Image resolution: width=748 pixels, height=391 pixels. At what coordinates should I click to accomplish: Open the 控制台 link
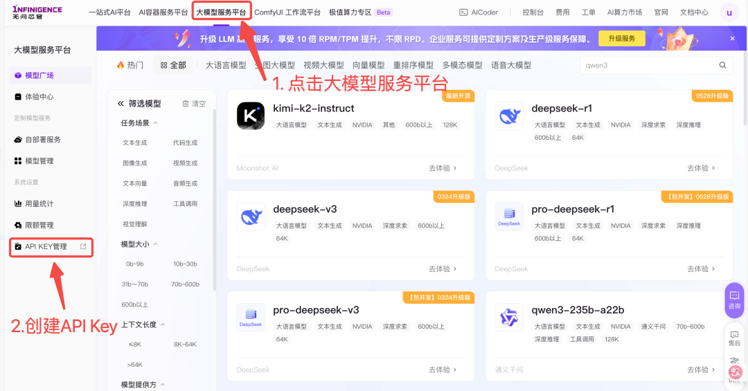533,12
